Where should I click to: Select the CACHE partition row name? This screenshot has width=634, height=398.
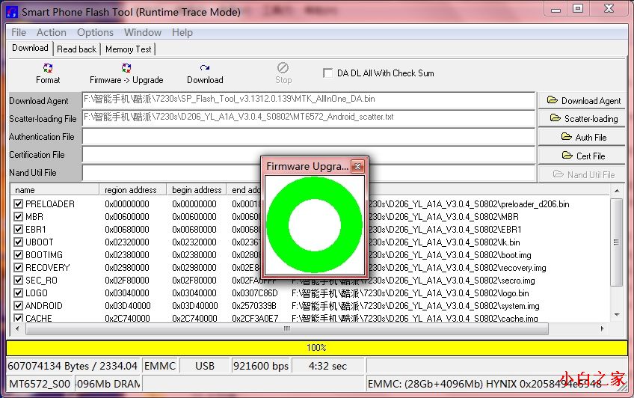click(x=38, y=318)
